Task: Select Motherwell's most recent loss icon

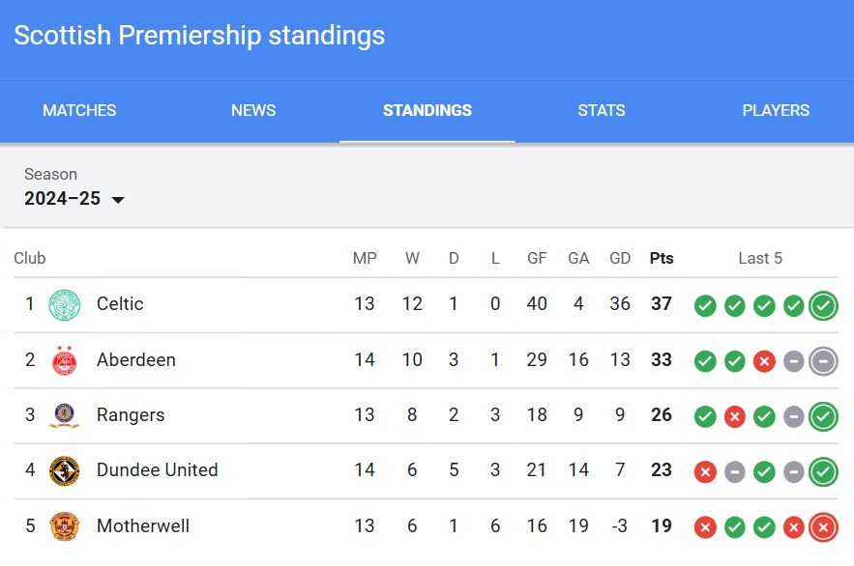Action: point(823,526)
